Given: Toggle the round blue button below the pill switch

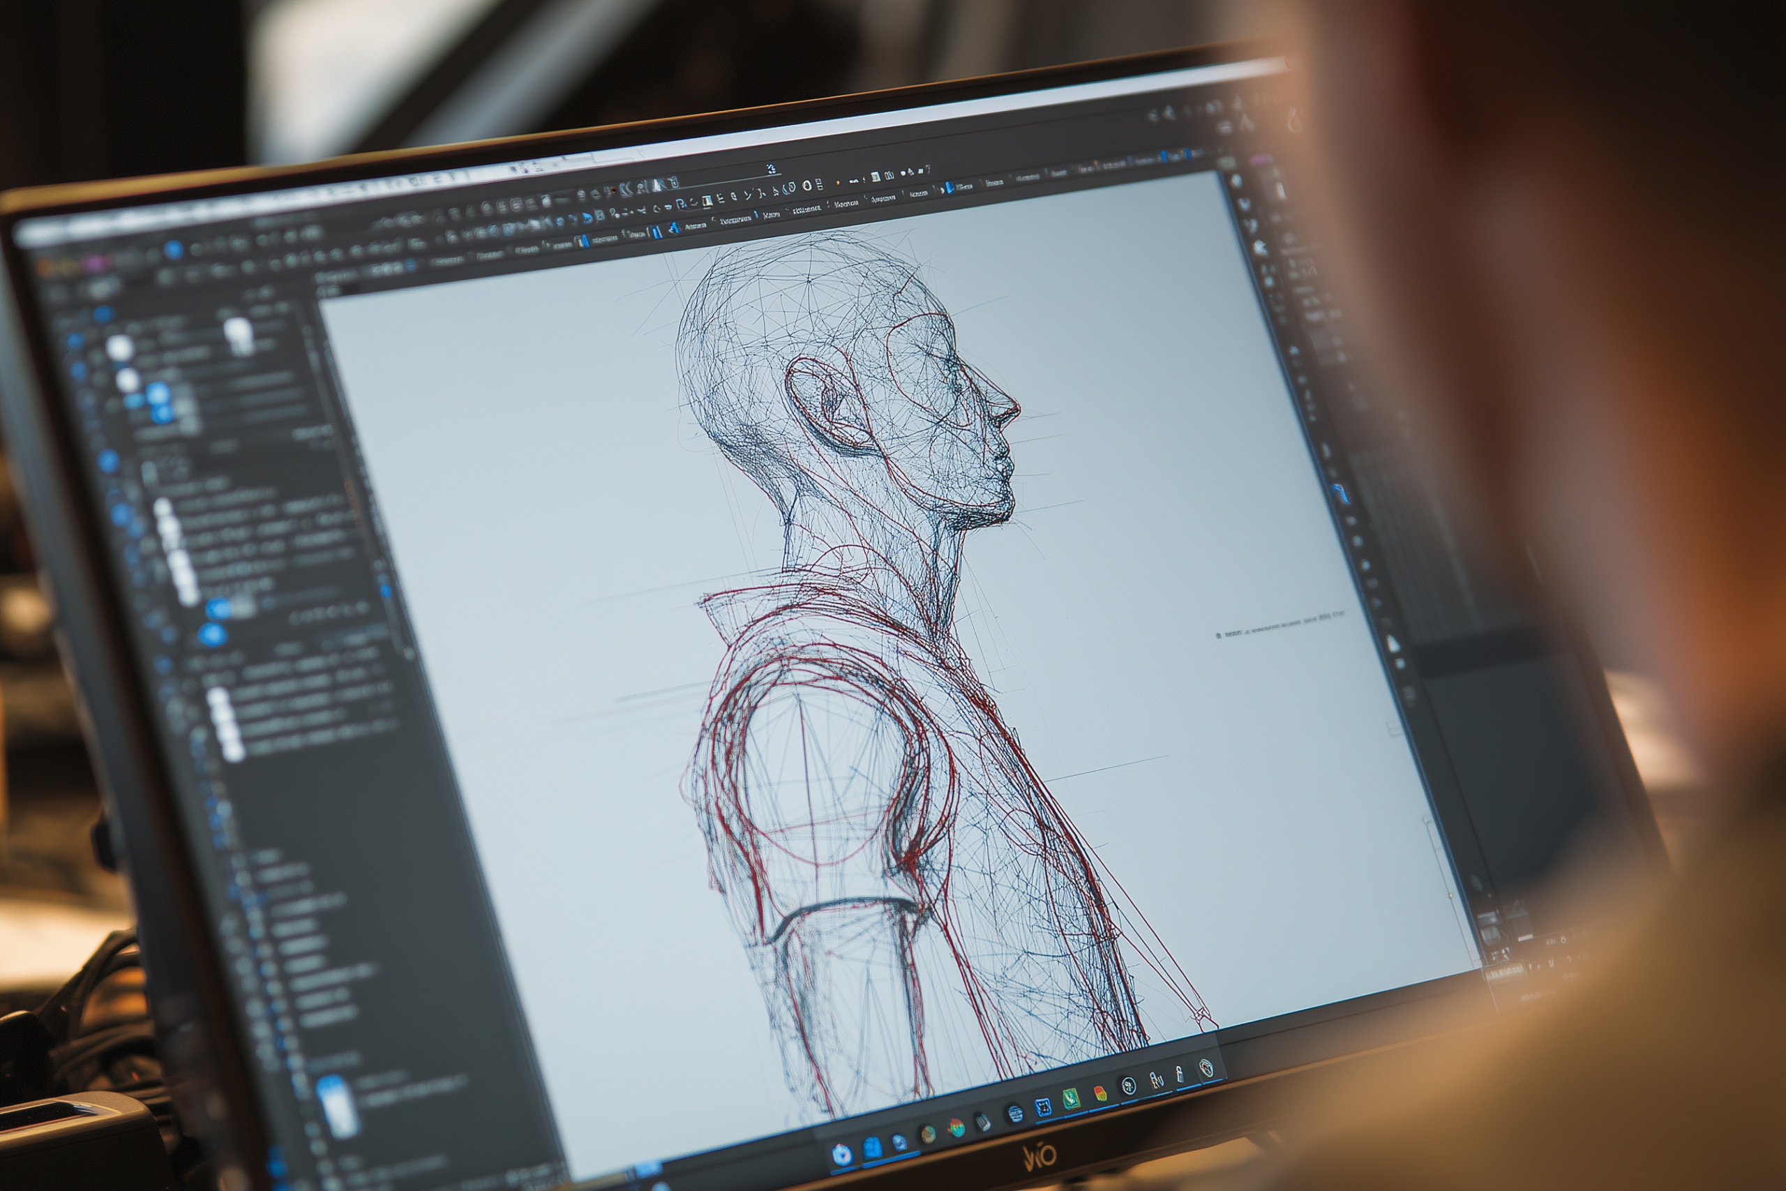Looking at the screenshot, I should tap(213, 636).
